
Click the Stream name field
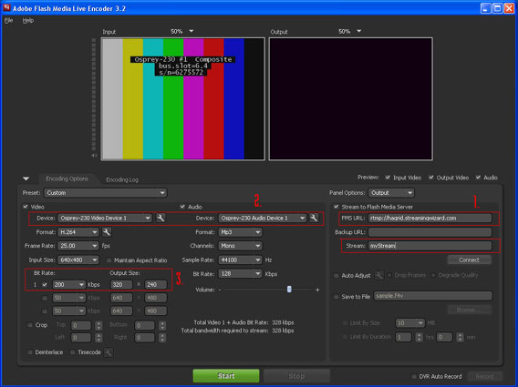click(x=430, y=246)
